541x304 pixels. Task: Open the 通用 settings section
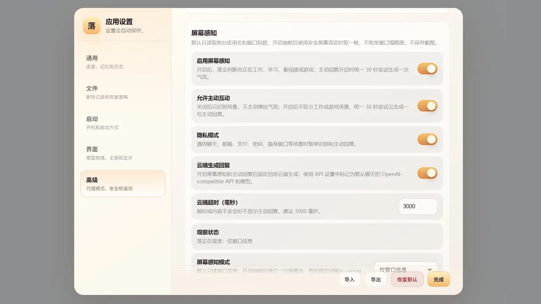click(123, 62)
